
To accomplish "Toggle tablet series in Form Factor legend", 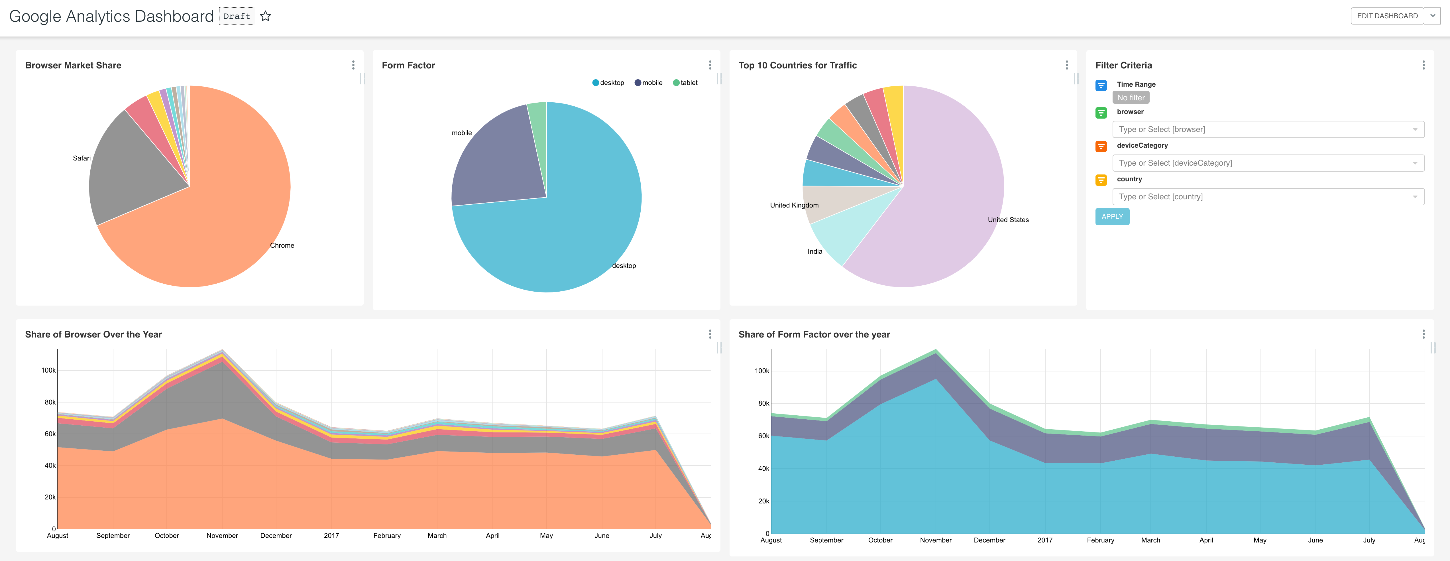I will 685,83.
